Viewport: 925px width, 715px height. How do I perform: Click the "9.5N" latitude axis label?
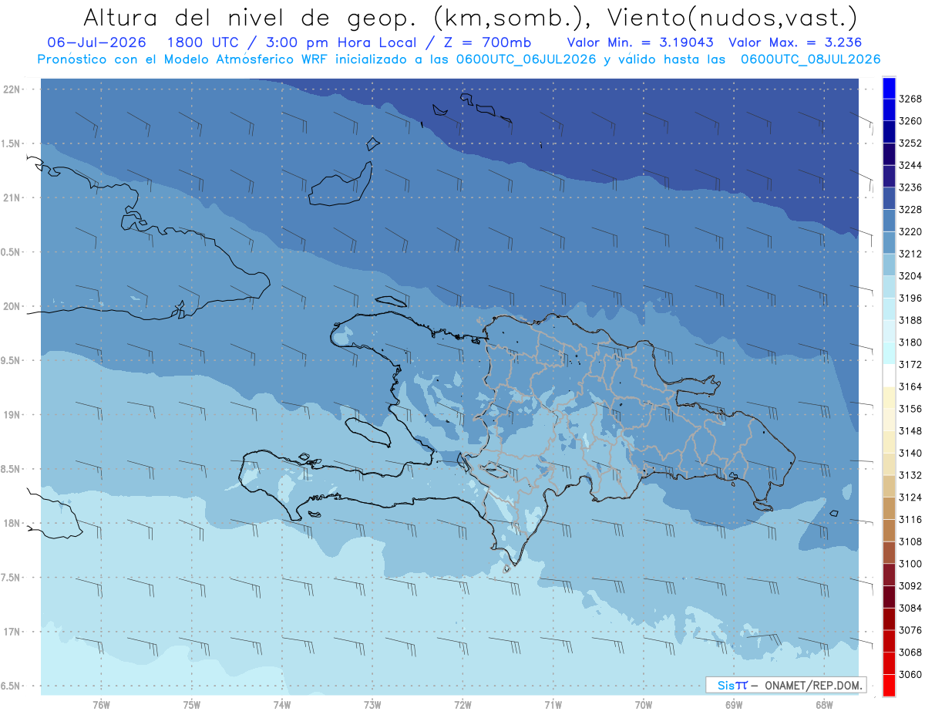pyautogui.click(x=12, y=361)
